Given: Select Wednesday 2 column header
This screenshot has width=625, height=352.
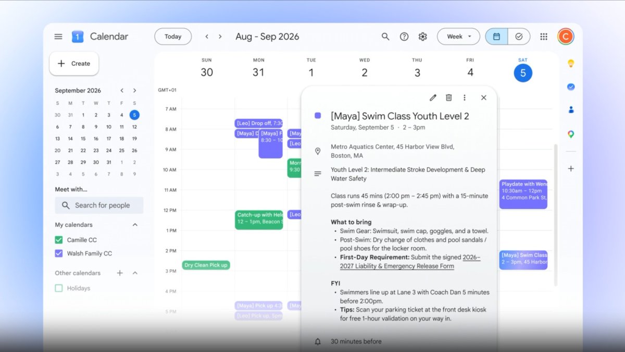Looking at the screenshot, I should [x=365, y=69].
